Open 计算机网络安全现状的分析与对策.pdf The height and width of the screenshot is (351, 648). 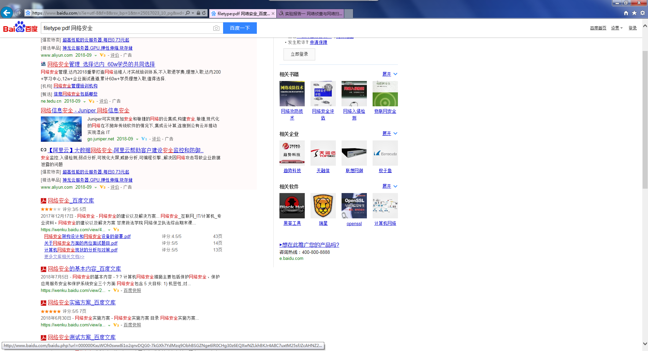coord(81,250)
